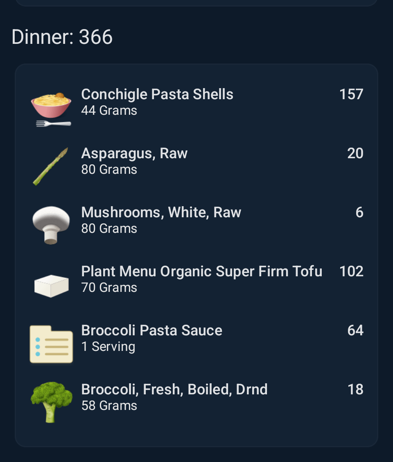Tap the 58 Grams broccoli serving size
The width and height of the screenshot is (393, 462).
[109, 406]
